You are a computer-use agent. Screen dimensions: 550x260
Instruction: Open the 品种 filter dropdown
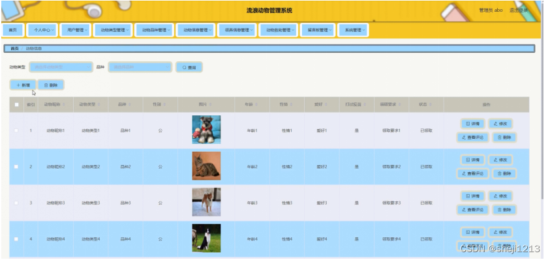tap(140, 67)
